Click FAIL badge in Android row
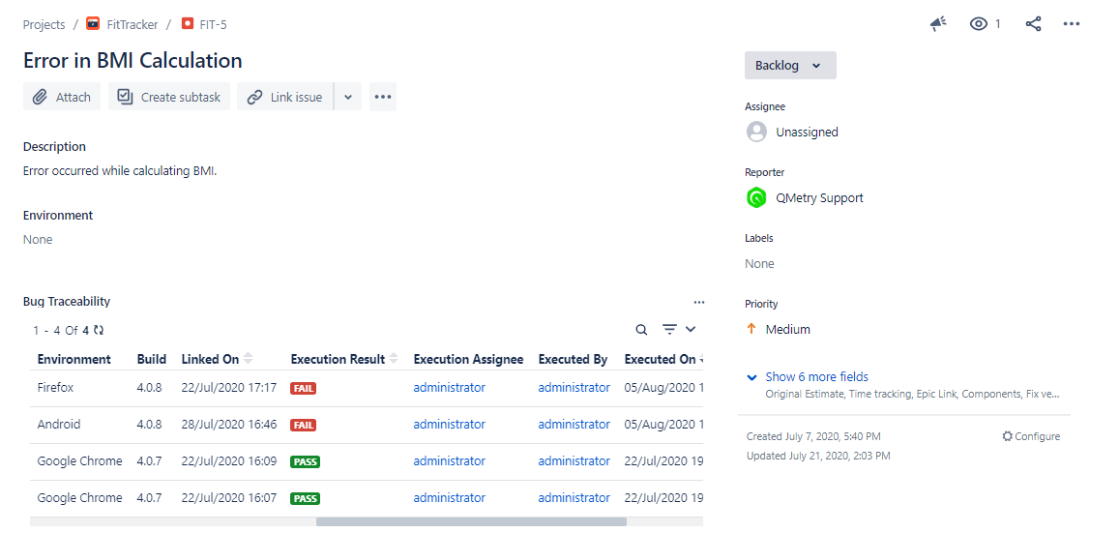This screenshot has width=1119, height=533. (x=304, y=426)
